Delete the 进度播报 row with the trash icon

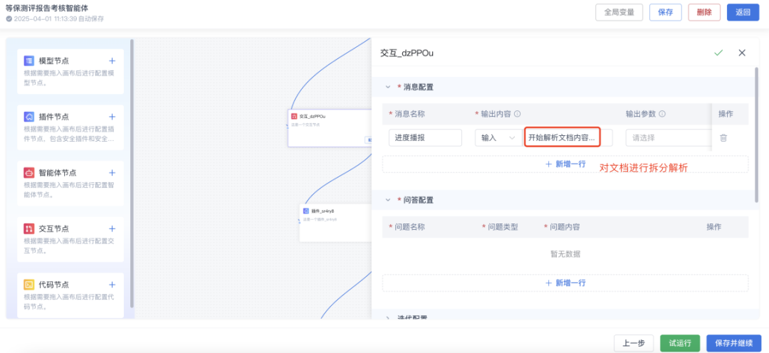[x=723, y=138]
